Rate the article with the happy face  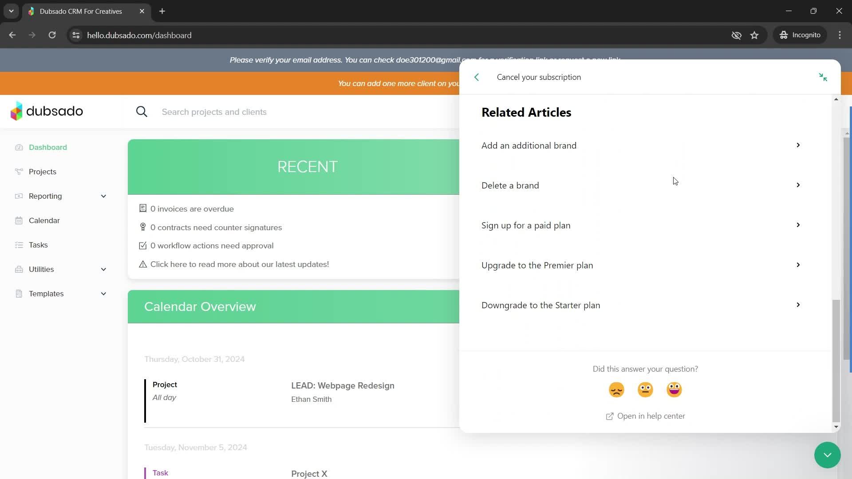674,390
